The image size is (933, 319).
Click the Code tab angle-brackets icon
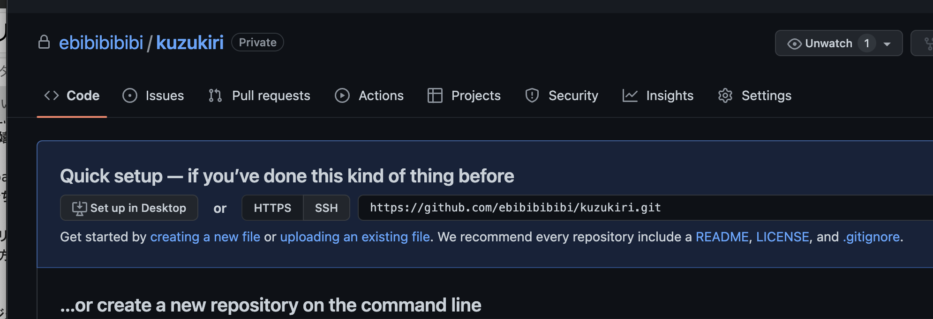point(52,95)
